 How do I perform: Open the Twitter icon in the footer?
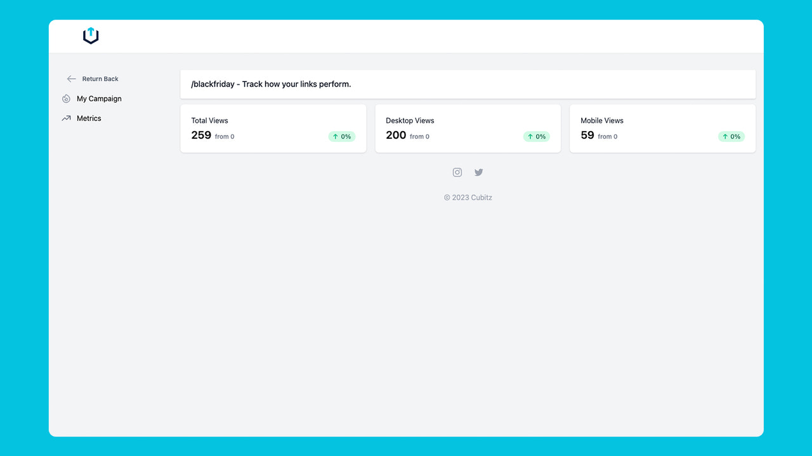tap(478, 172)
